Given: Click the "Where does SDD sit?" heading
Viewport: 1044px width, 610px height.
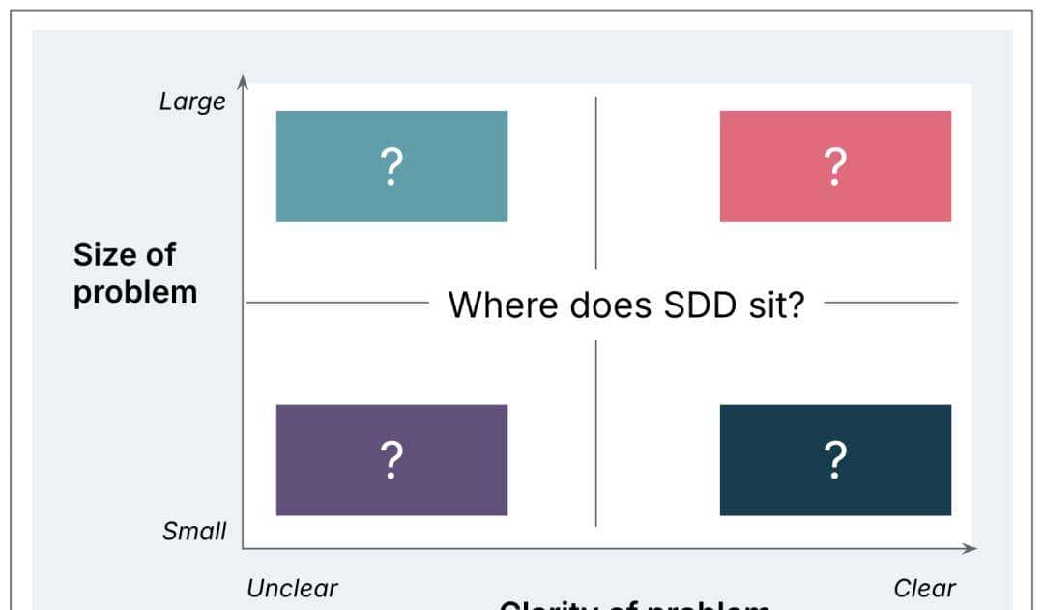Looking at the screenshot, I should point(626,305).
